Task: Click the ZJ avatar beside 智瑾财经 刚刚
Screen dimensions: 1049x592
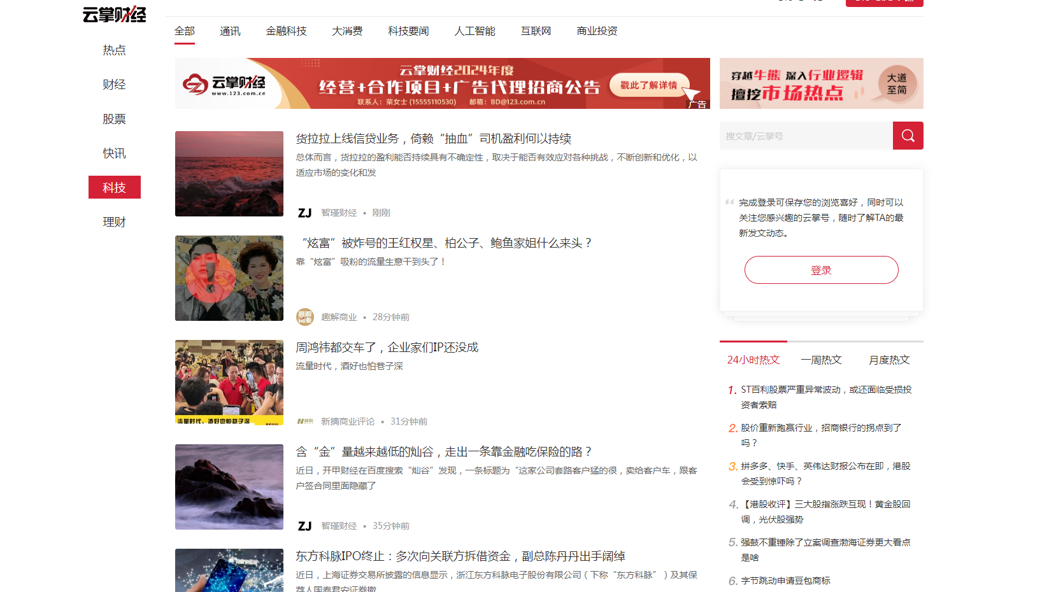Action: tap(305, 213)
